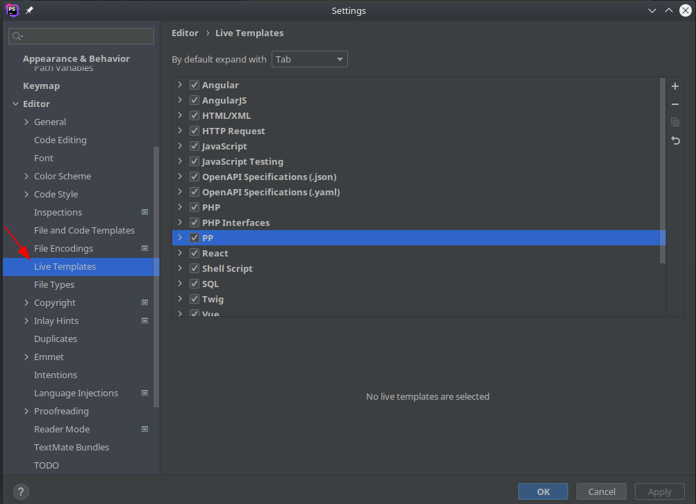This screenshot has height=504, width=696.
Task: Add a new live template with the plus icon
Action: pyautogui.click(x=674, y=86)
